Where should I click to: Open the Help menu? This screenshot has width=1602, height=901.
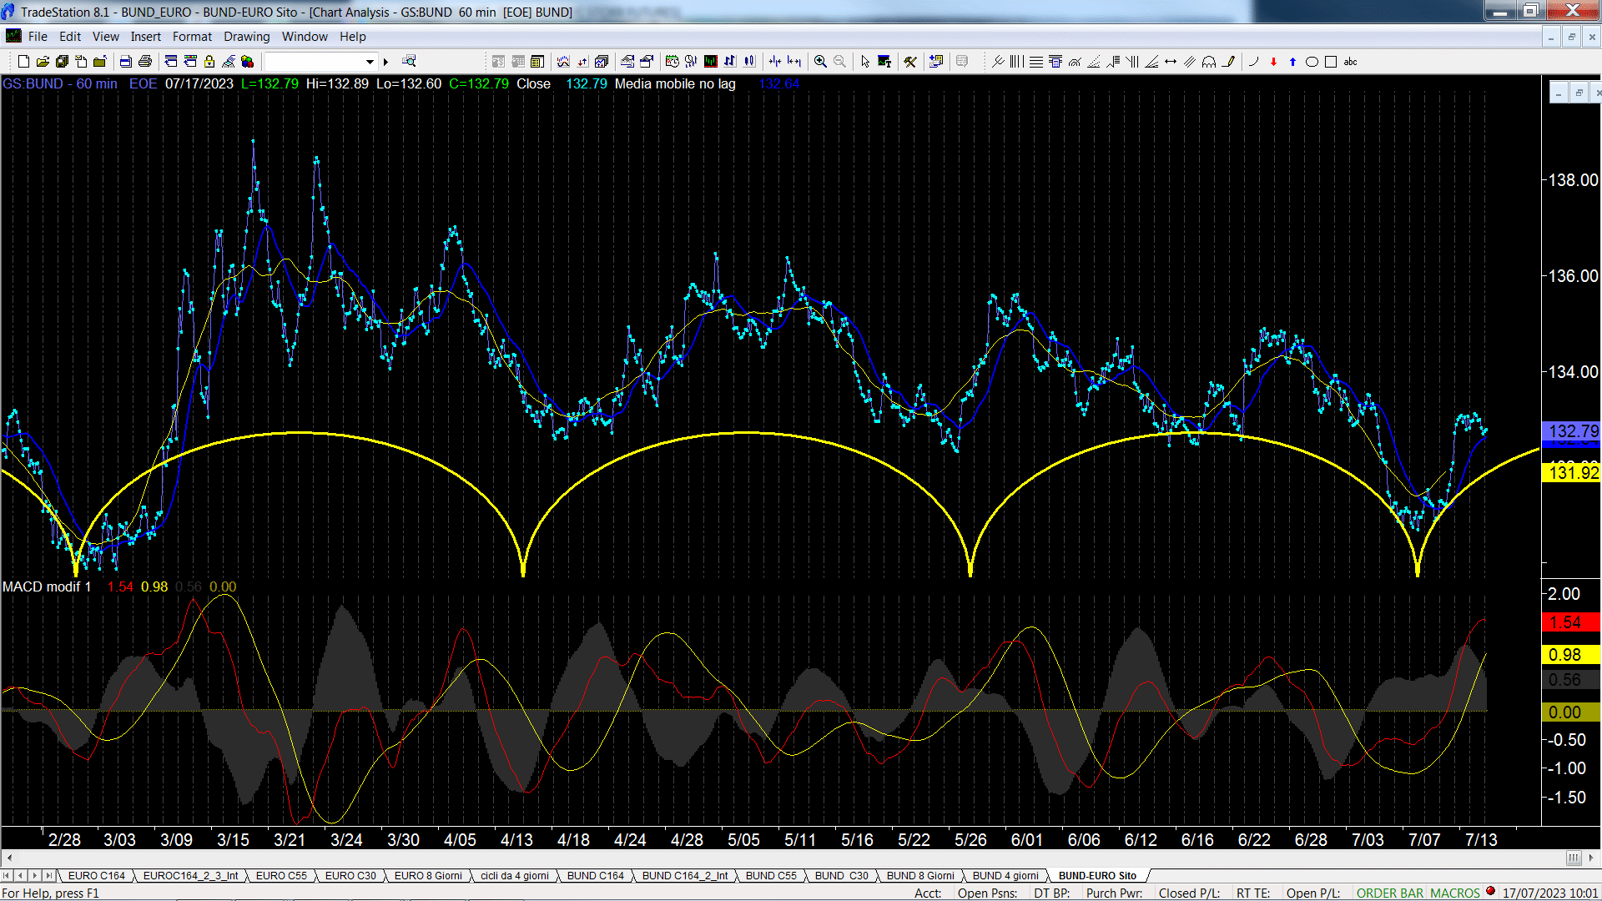tap(353, 36)
